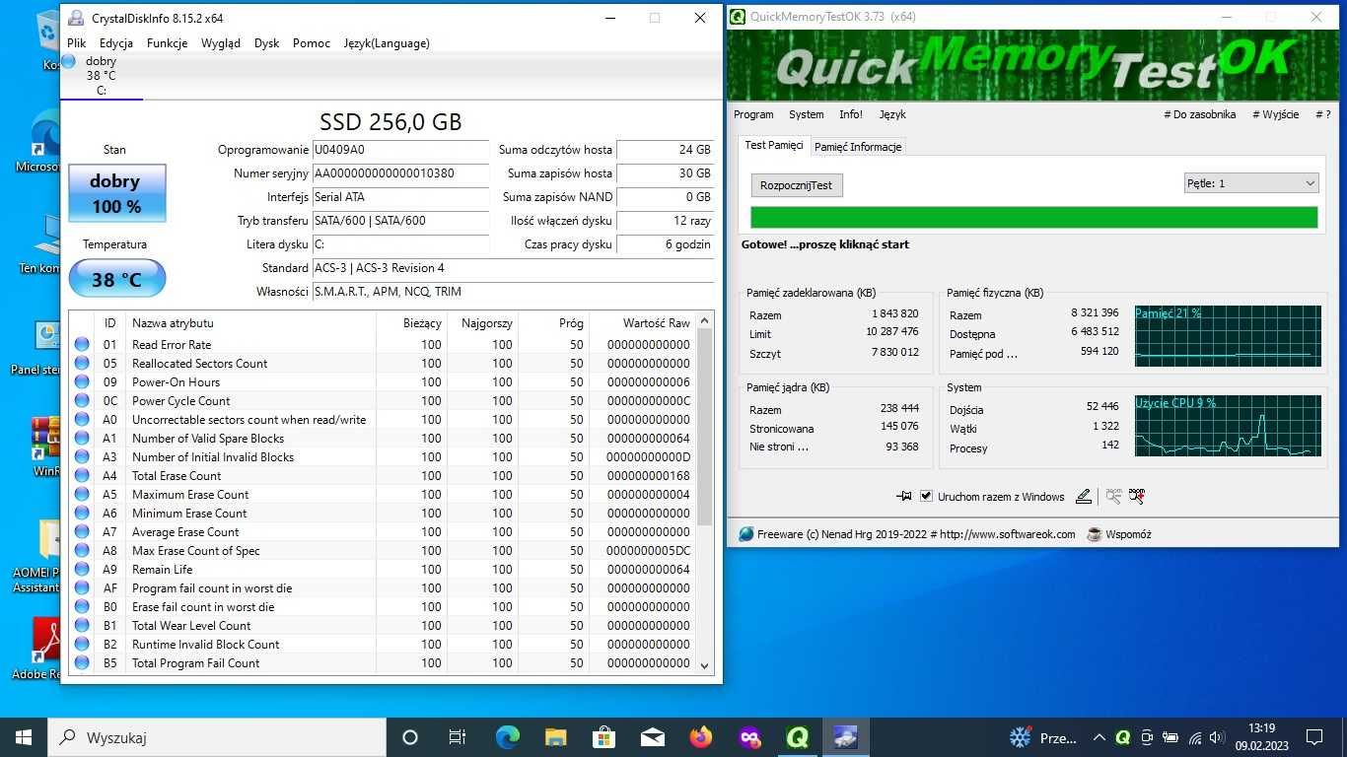The image size is (1347, 757).
Task: Open Firefox from the taskbar
Action: (700, 737)
